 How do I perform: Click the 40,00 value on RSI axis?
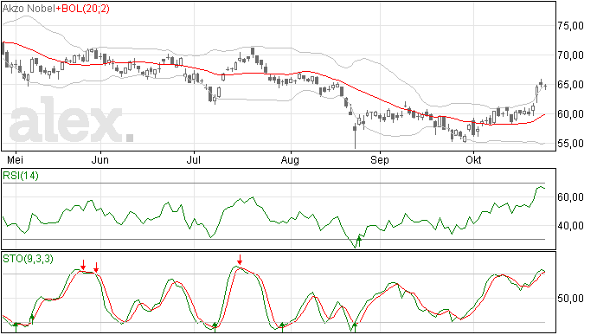pyautogui.click(x=570, y=226)
